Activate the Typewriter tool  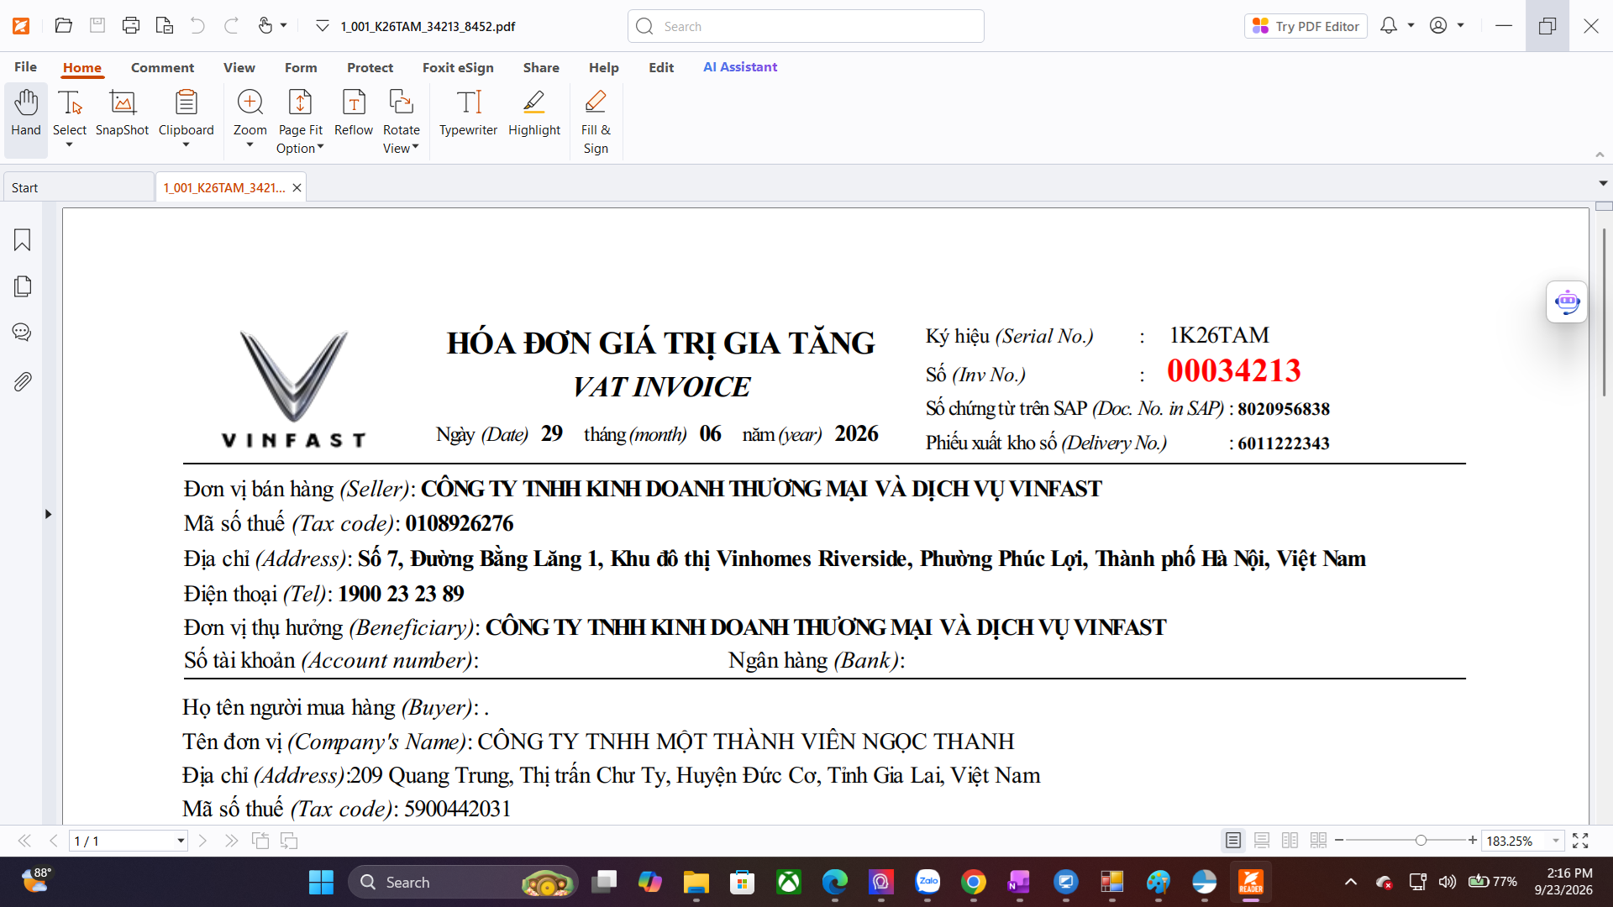pos(468,113)
